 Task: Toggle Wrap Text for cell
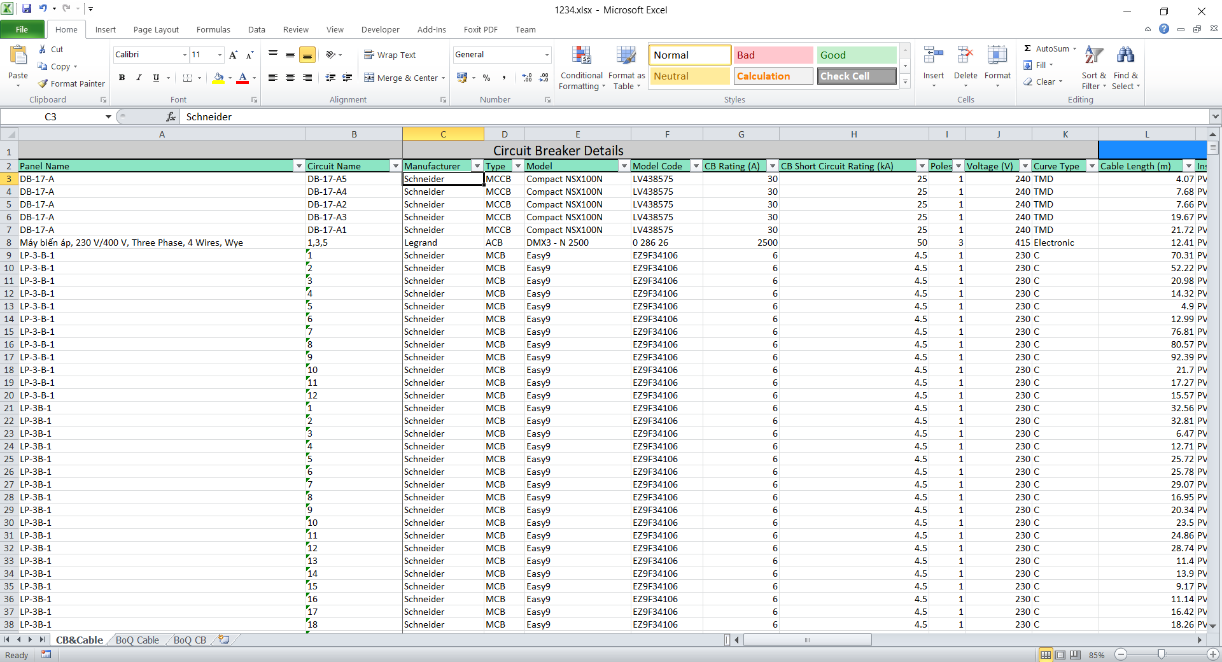pos(390,55)
